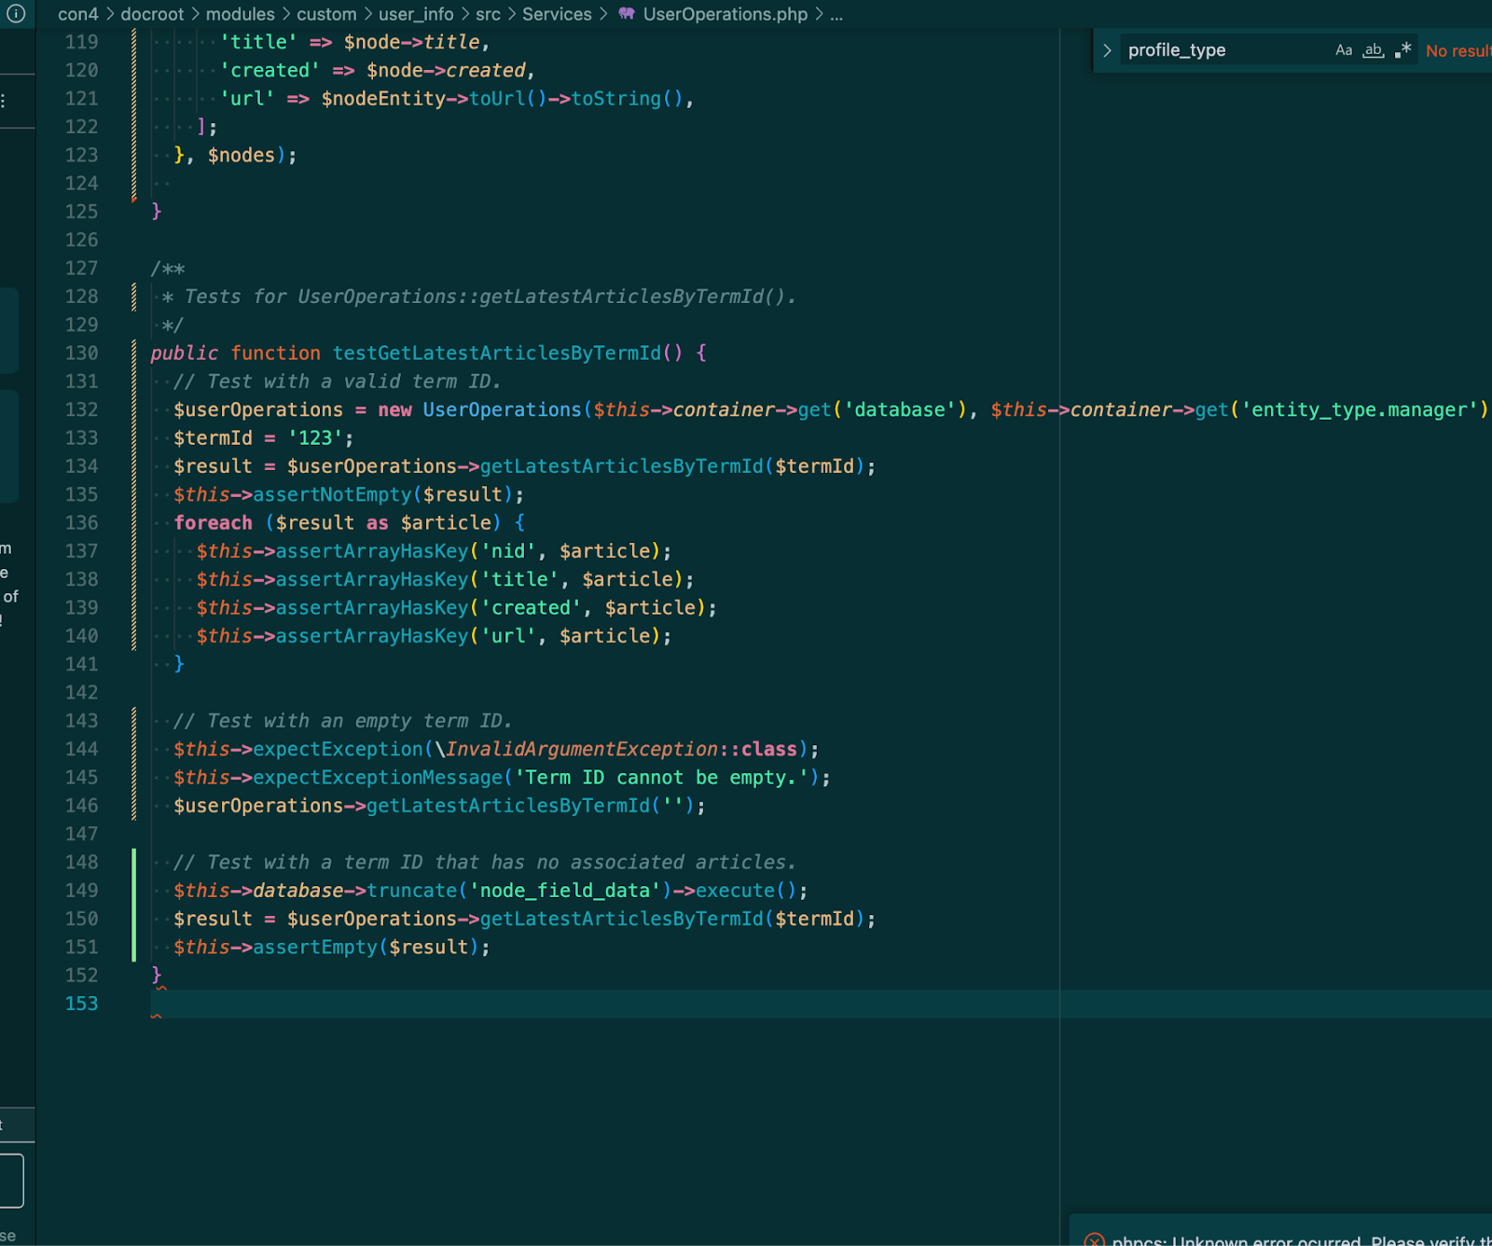Click '$nodes' variable on line 123
Image resolution: width=1492 pixels, height=1246 pixels.
click(x=242, y=155)
